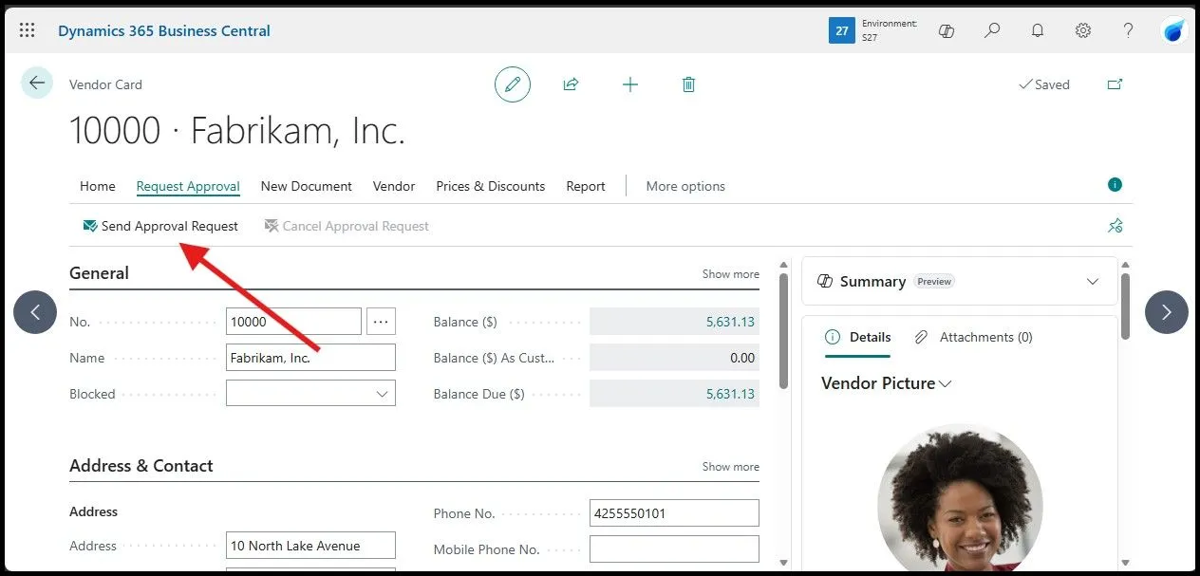1200x576 pixels.
Task: Switch to the Details factbox tab
Action: click(858, 337)
